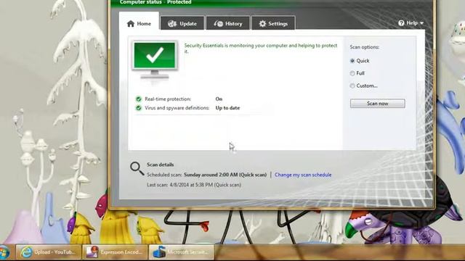The height and width of the screenshot is (261, 465).
Task: Go to the Settings tab
Action: pyautogui.click(x=273, y=23)
